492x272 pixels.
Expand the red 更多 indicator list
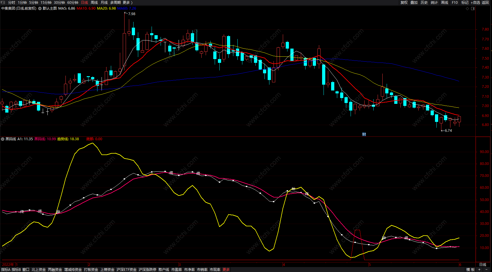[x=226, y=270]
